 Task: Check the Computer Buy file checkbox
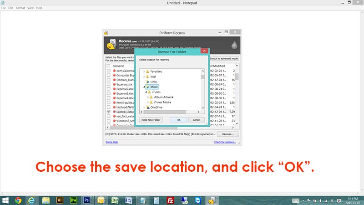click(108, 75)
